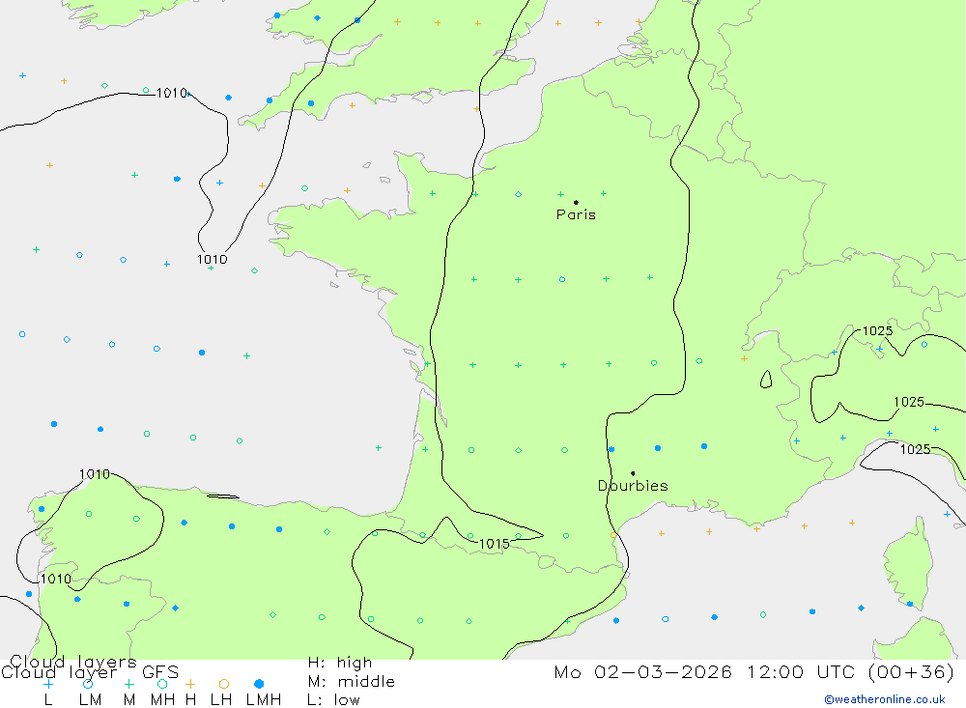Click the M middle-cloud legend plus symbol

click(x=128, y=684)
